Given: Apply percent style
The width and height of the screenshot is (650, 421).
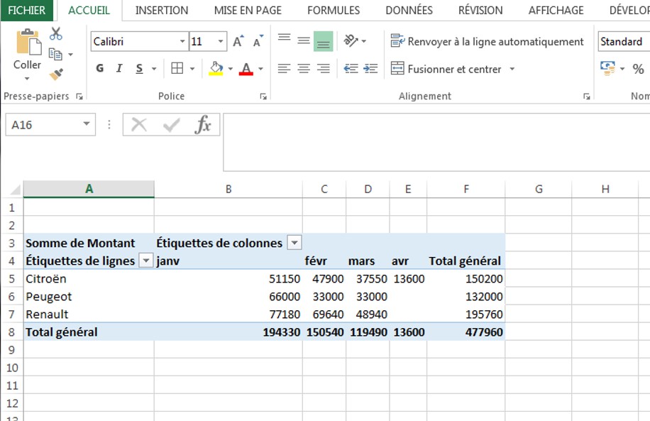Looking at the screenshot, I should pyautogui.click(x=638, y=69).
